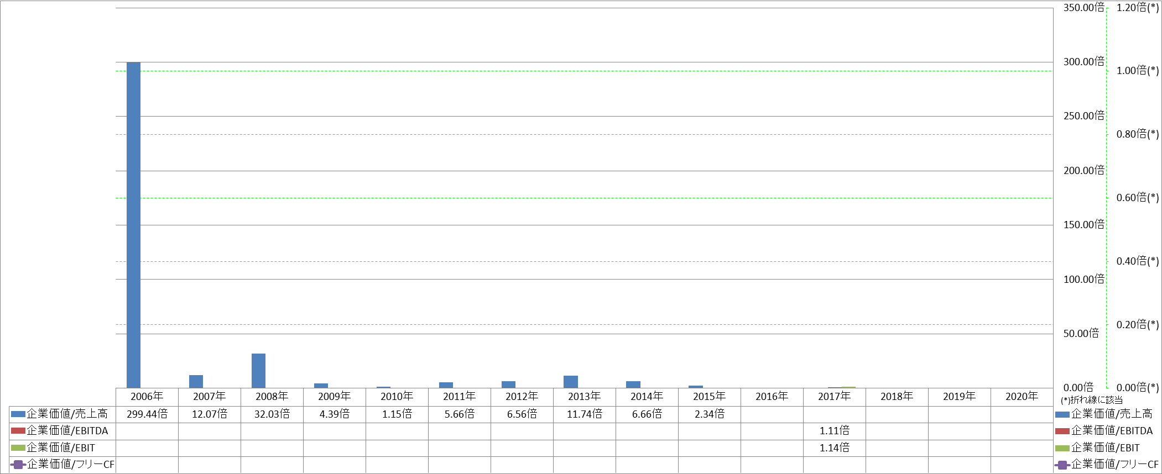The height and width of the screenshot is (474, 1162).
Task: Select the blue bar for 2013年
Action: click(571, 382)
